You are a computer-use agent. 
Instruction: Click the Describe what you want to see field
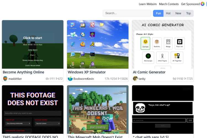(33, 113)
